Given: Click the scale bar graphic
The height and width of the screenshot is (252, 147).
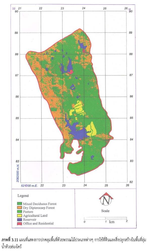Looking at the screenshot, I should point(105,218).
